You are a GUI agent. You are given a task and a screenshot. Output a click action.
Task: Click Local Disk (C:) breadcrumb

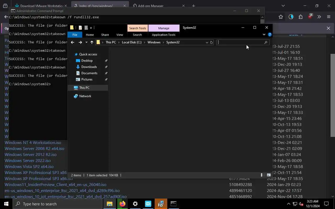[132, 42]
